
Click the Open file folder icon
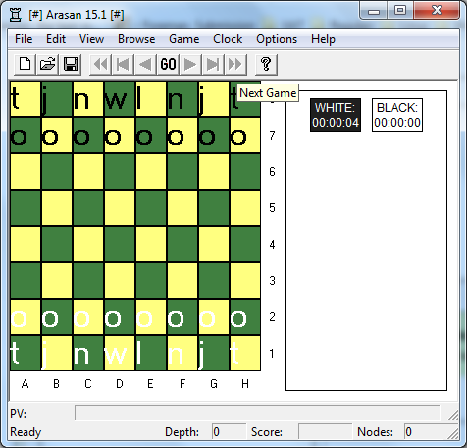coord(48,64)
